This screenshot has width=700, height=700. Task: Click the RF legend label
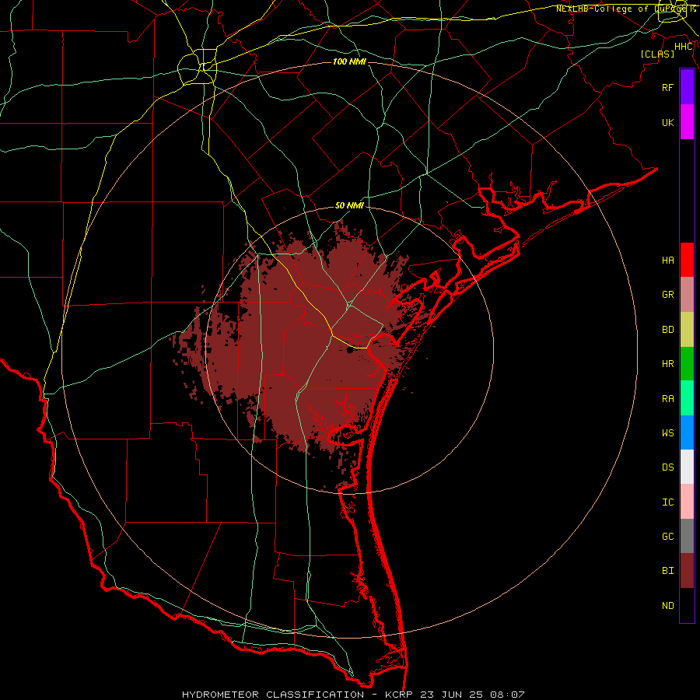[667, 87]
